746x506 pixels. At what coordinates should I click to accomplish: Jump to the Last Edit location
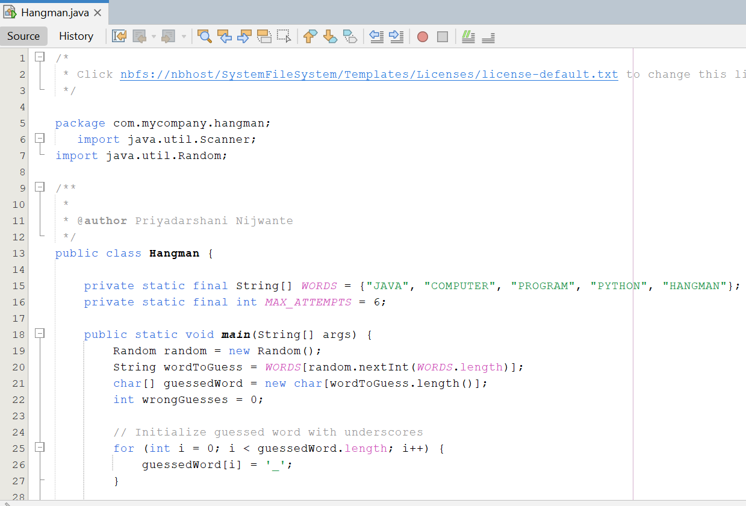(x=119, y=36)
